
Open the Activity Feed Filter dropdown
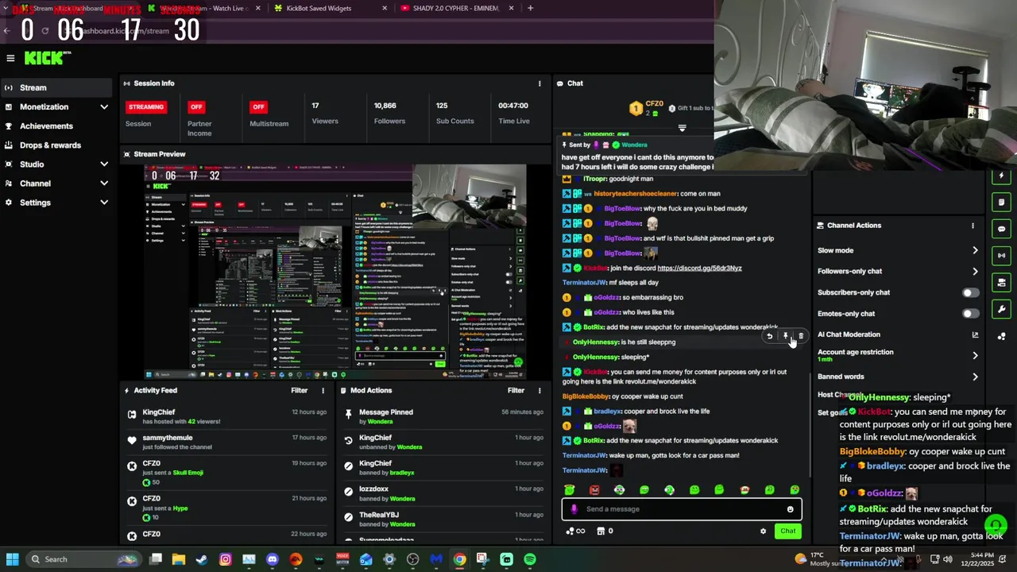[x=299, y=391]
